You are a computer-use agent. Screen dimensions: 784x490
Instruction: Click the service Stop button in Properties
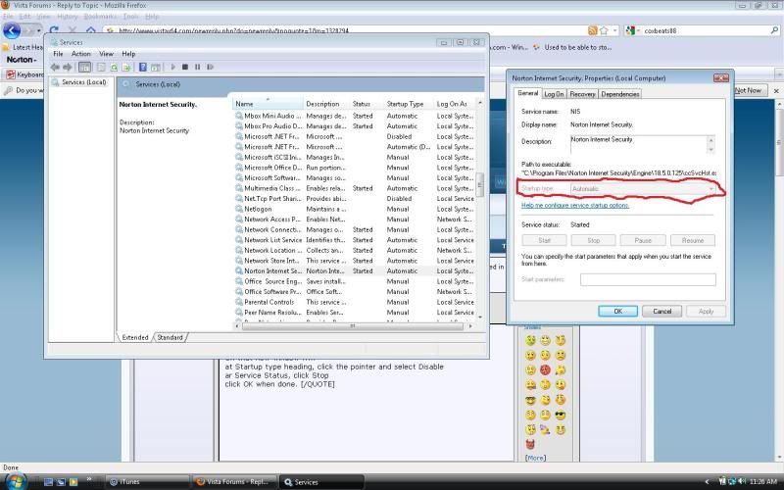594,240
